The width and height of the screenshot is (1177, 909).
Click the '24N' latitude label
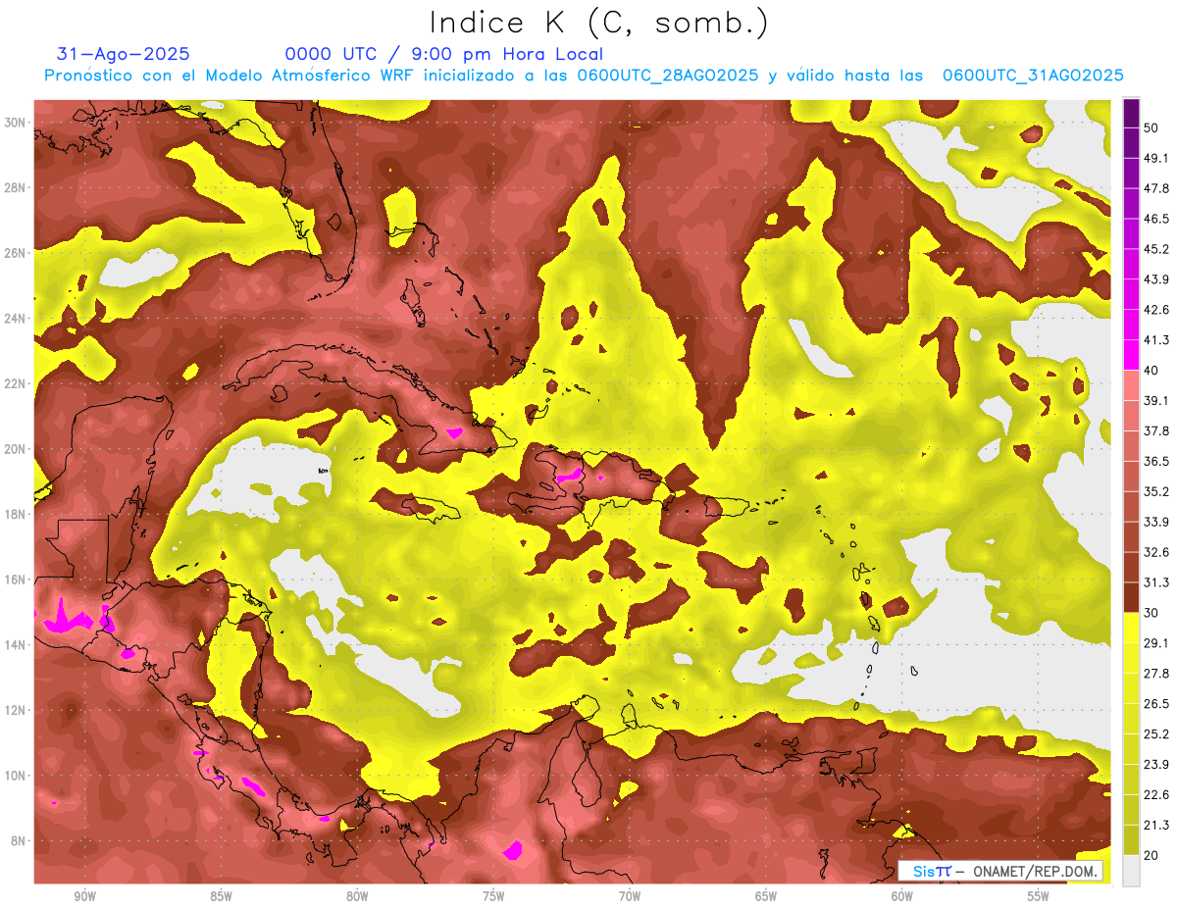tap(15, 319)
